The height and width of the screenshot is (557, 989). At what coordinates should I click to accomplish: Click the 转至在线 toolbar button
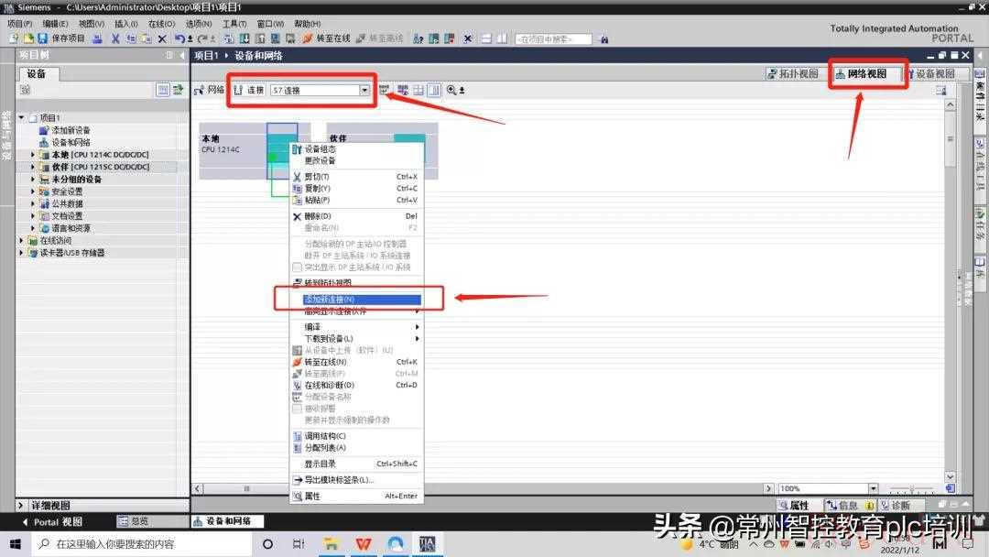pyautogui.click(x=326, y=38)
